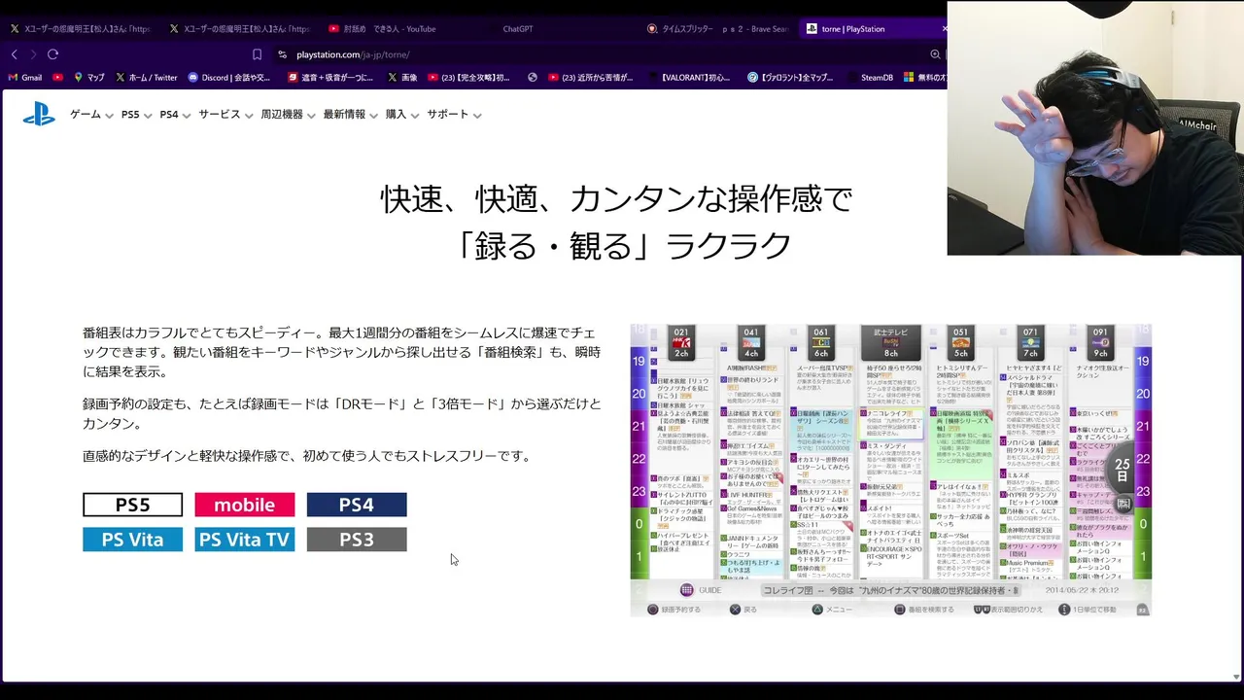The height and width of the screenshot is (700, 1244).
Task: Click the paragraph starting 番組表はカラフルで
Action: pos(341,352)
